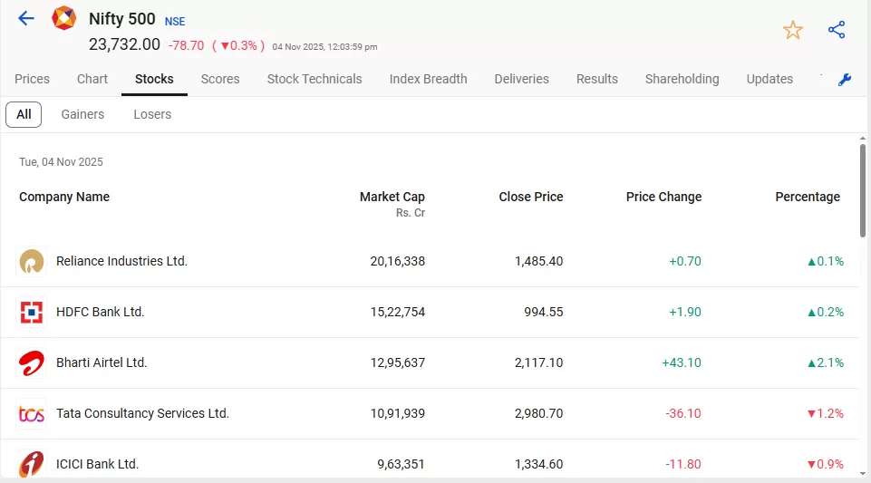Click the scrollbar down arrow
This screenshot has width=871, height=483.
863,474
